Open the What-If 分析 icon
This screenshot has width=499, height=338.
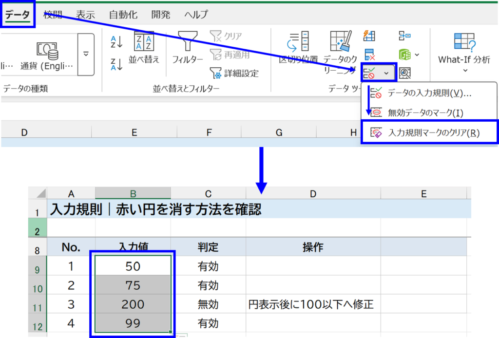click(464, 42)
